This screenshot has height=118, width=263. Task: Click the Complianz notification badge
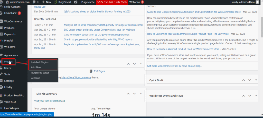tap(19, 13)
